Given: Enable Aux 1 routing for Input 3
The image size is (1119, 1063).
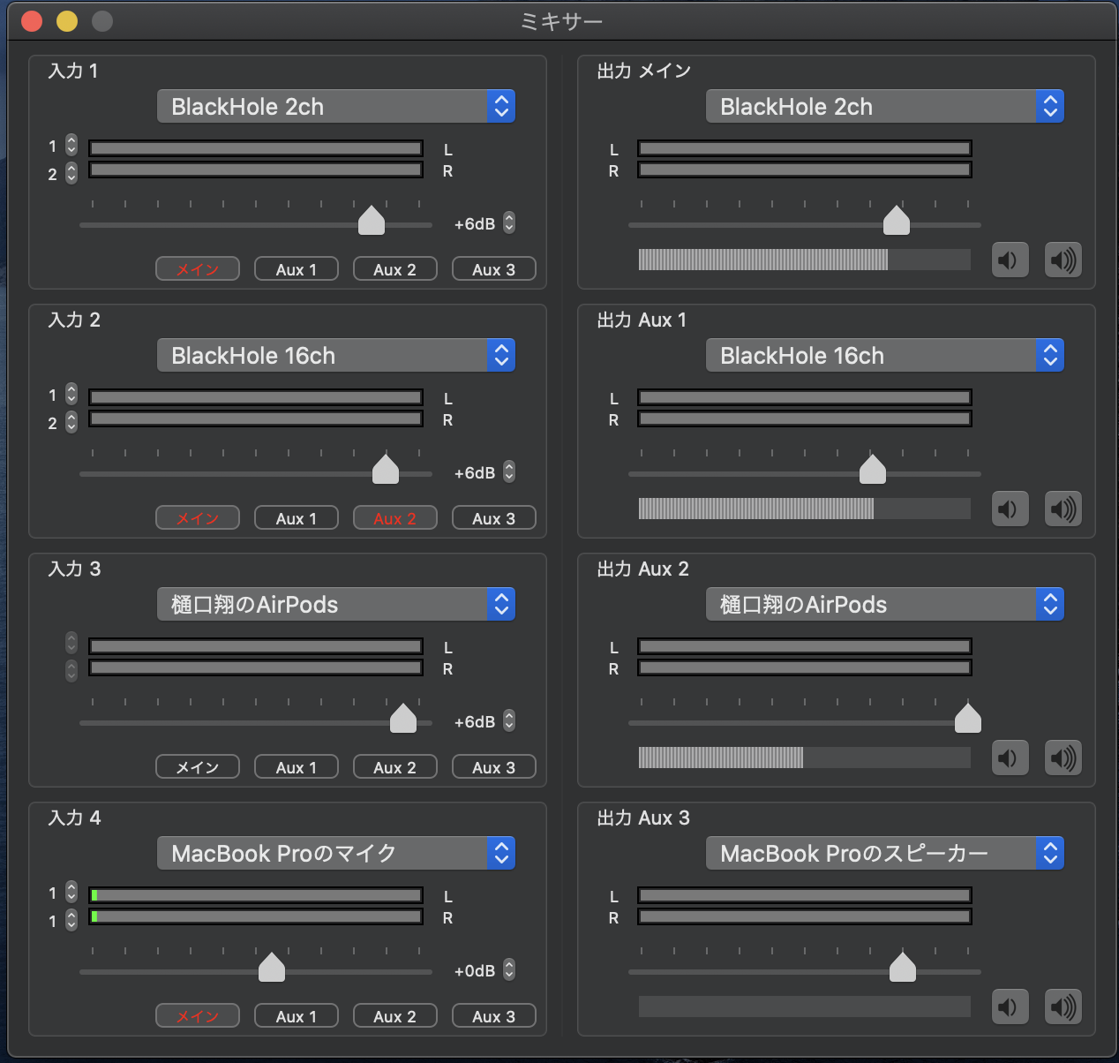Looking at the screenshot, I should 297,767.
